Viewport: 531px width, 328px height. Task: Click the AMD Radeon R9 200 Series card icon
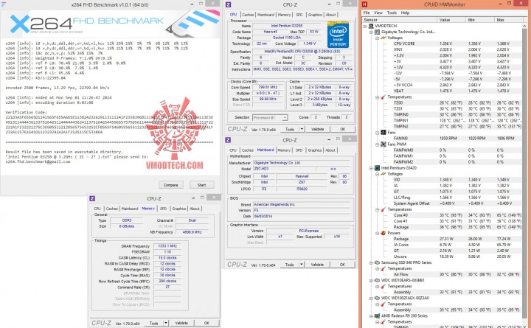[x=377, y=315]
